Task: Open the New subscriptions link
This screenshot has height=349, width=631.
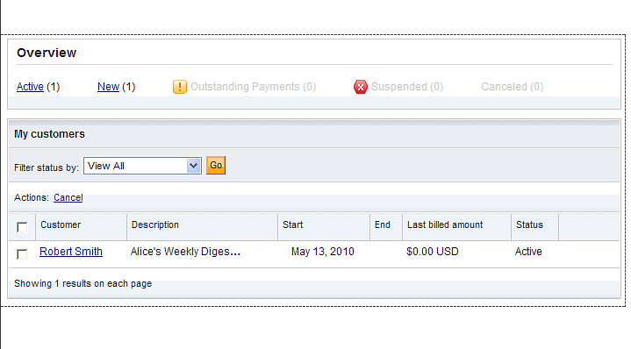Action: (x=108, y=87)
